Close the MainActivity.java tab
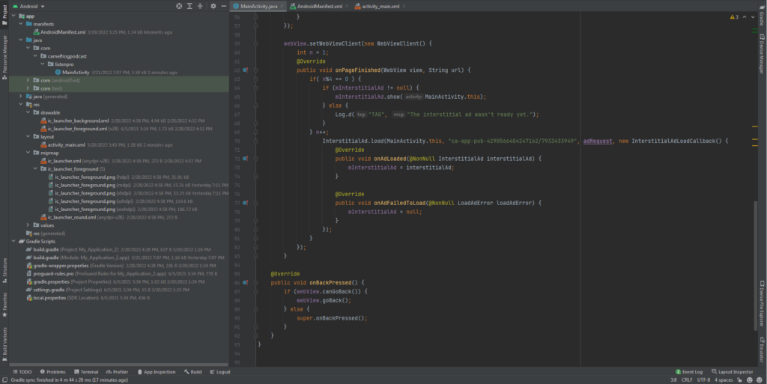767x384 pixels. click(x=282, y=6)
